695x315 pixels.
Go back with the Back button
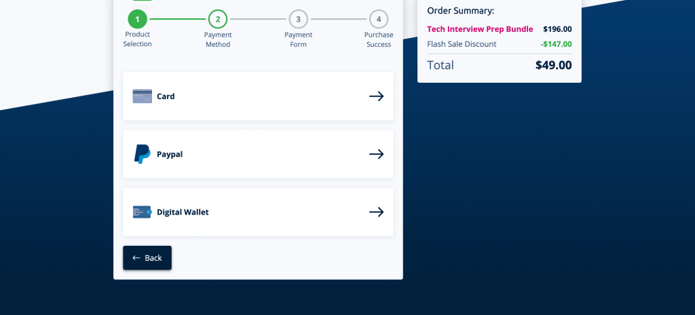(147, 258)
